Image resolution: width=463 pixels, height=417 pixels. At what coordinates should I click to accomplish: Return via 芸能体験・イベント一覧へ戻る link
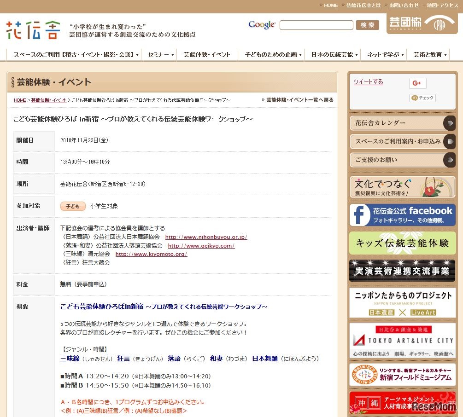click(300, 100)
